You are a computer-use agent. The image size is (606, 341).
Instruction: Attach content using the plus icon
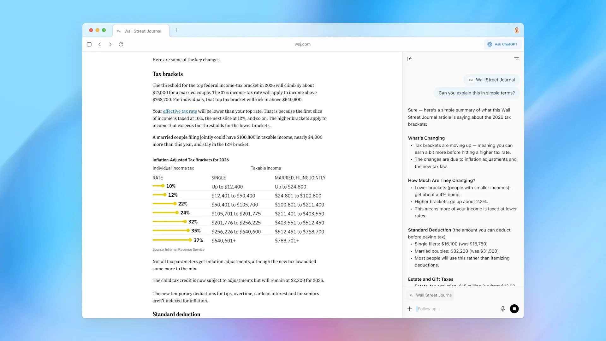pyautogui.click(x=409, y=309)
